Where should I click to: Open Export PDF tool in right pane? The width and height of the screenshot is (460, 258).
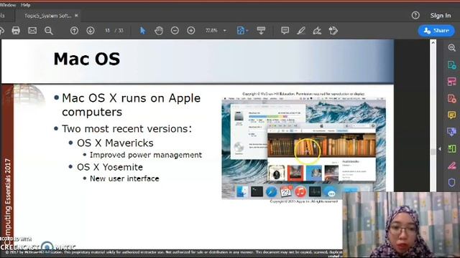click(452, 64)
